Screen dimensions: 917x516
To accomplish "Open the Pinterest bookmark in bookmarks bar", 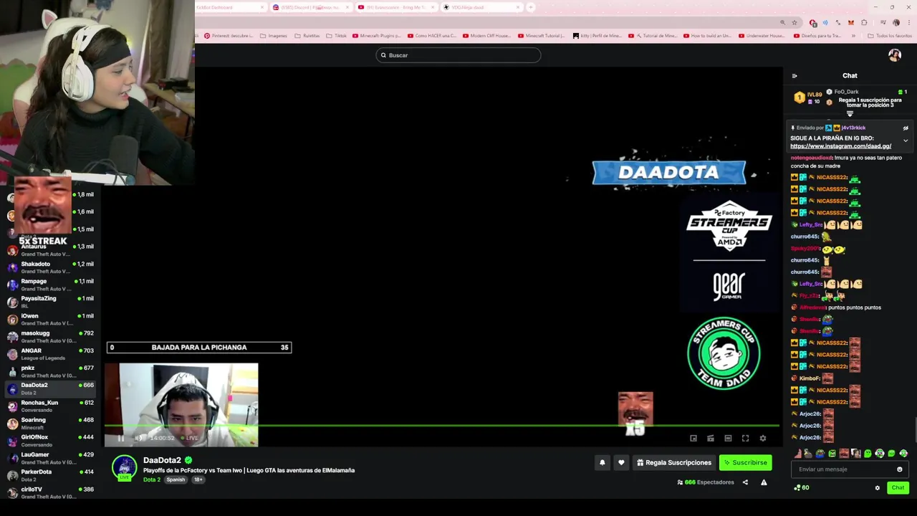I will 227,36.
